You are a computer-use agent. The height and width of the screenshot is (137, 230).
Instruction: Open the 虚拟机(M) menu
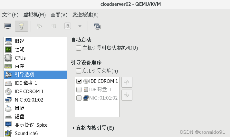tap(34, 15)
